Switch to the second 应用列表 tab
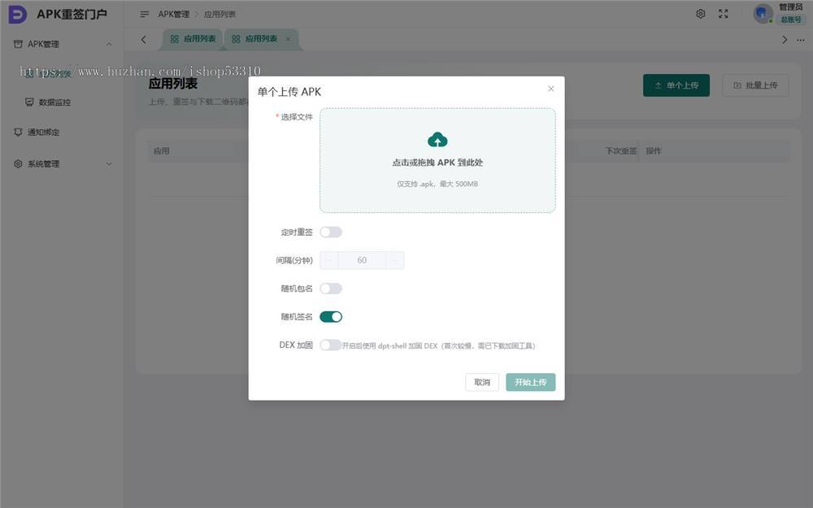The image size is (813, 508). pos(261,39)
